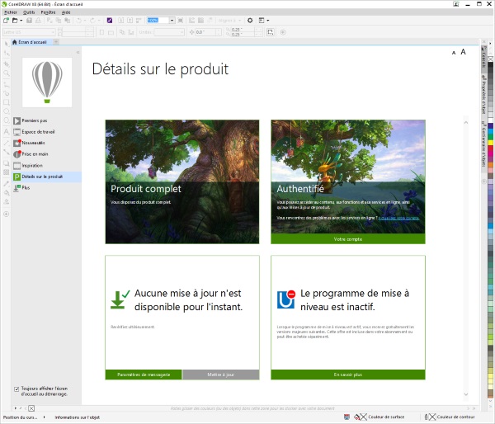Screen dimensions: 495x424
Task: Click the plus customize button below the toolbox
Action: (x=6, y=214)
